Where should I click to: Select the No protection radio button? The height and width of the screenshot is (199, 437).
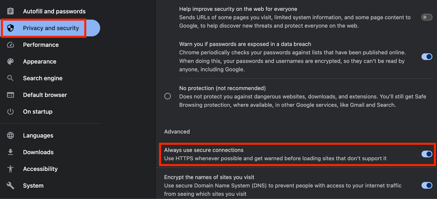pyautogui.click(x=168, y=96)
